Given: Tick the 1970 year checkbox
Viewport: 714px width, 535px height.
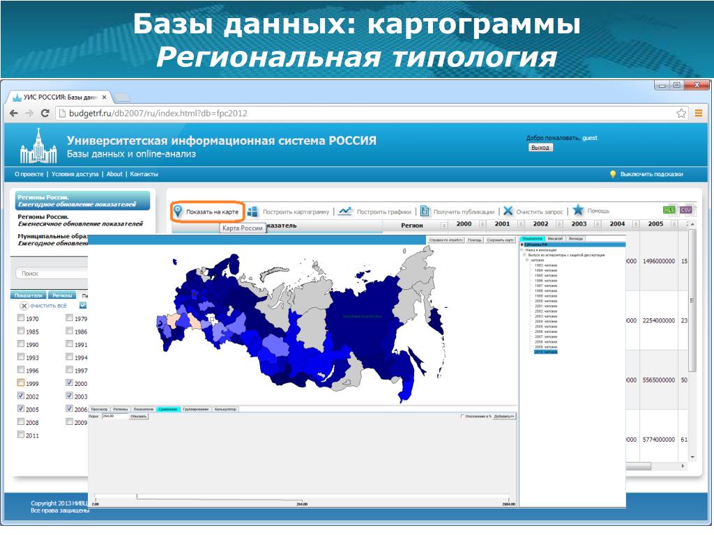Looking at the screenshot, I should [x=21, y=318].
